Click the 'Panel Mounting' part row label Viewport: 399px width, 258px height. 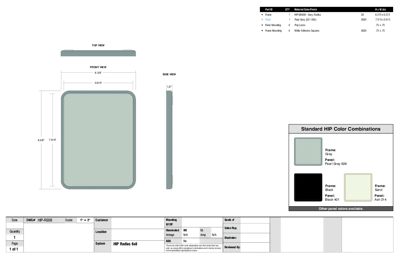pos(273,25)
